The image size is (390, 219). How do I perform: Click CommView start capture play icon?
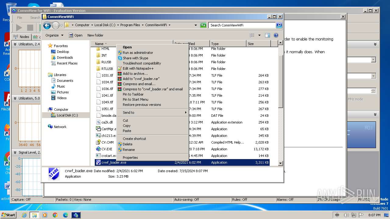click(x=19, y=28)
